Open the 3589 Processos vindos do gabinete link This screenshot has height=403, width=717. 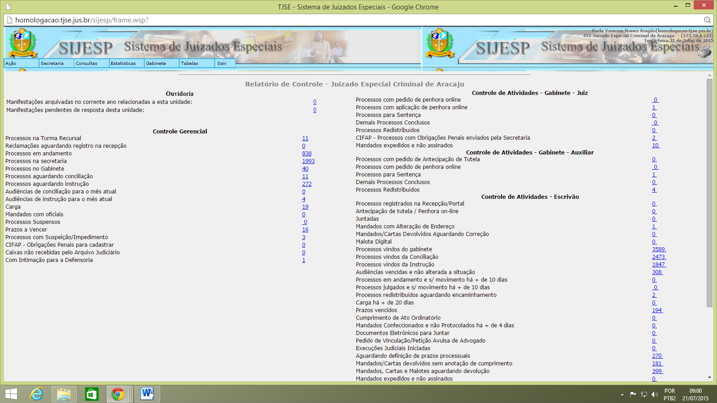tap(658, 249)
